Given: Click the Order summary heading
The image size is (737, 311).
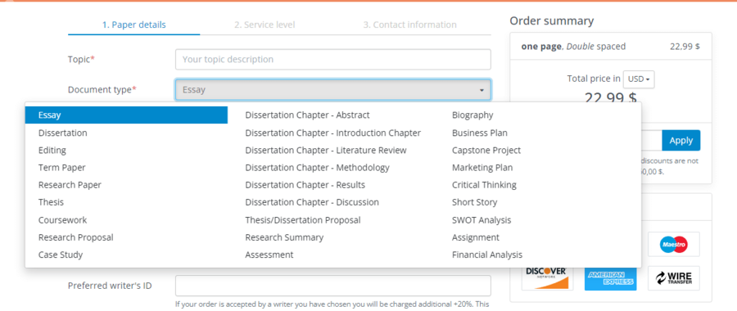Looking at the screenshot, I should pos(552,21).
